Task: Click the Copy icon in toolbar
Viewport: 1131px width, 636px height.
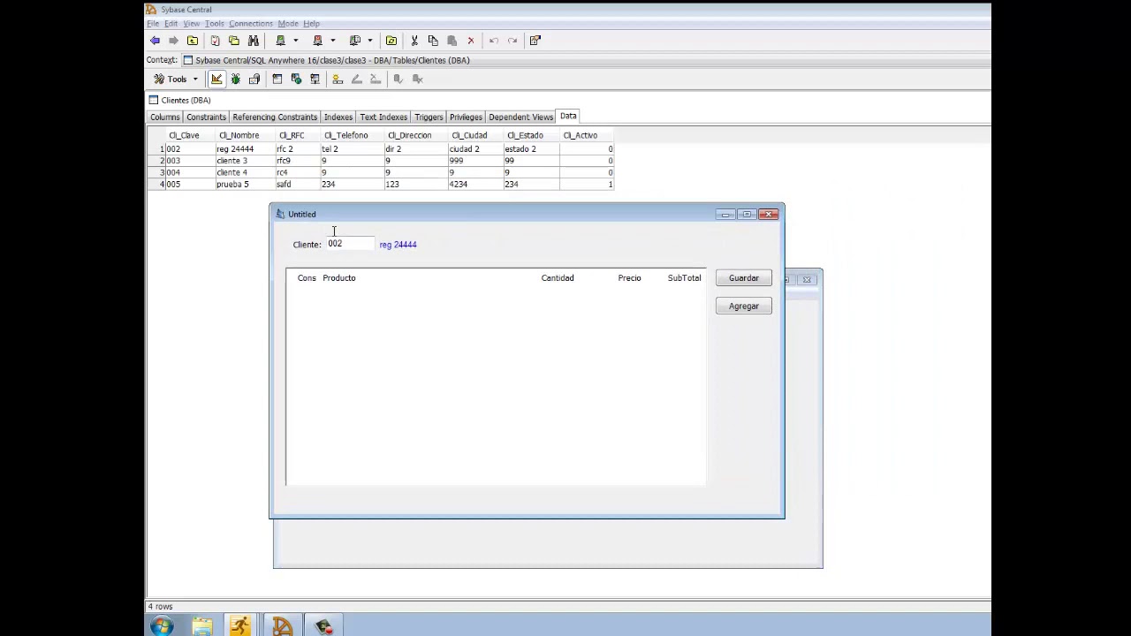Action: [x=433, y=41]
